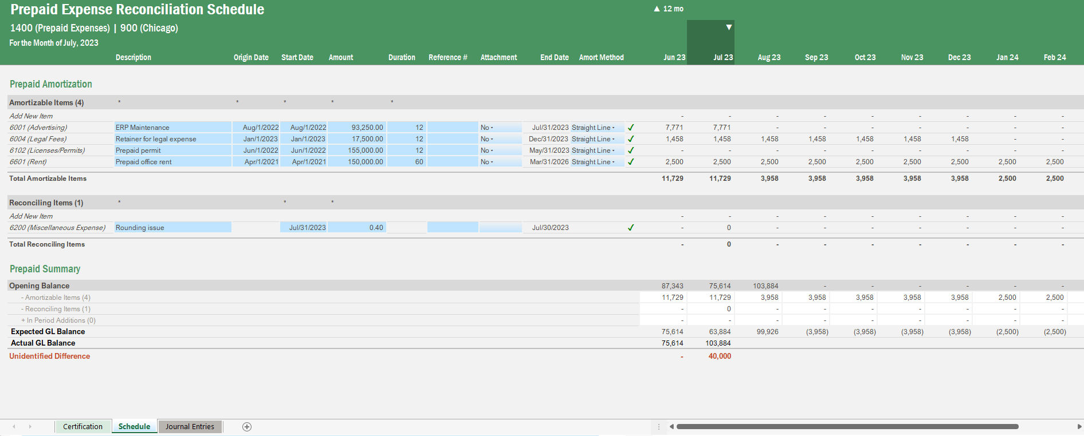Click the Amort Method column header
Viewport: 1084px width, 436px height.
click(x=601, y=57)
